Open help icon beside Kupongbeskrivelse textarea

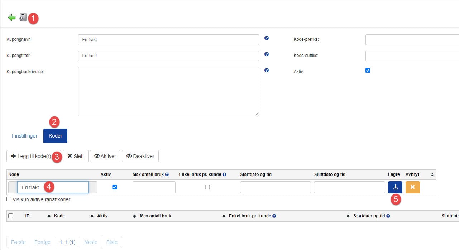(266, 70)
